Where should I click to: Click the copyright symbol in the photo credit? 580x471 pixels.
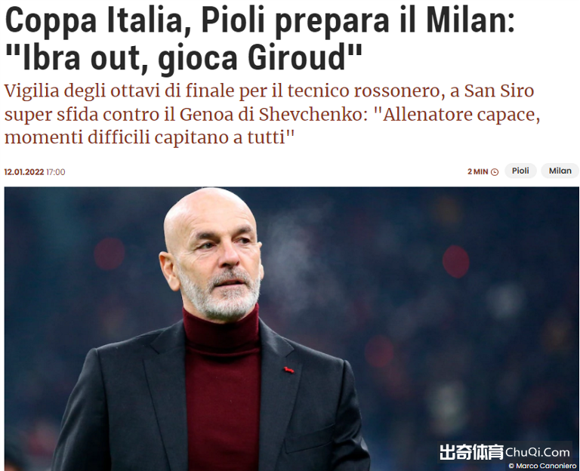tap(511, 466)
